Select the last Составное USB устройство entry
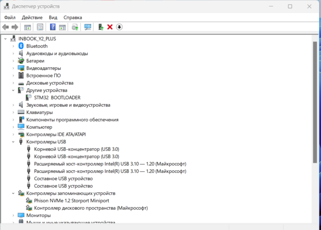Screen dimensions: 321x230 (63, 186)
